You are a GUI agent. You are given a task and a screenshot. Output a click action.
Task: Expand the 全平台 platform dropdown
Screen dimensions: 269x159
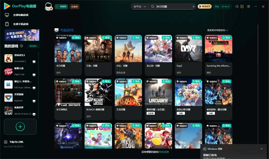point(140,6)
